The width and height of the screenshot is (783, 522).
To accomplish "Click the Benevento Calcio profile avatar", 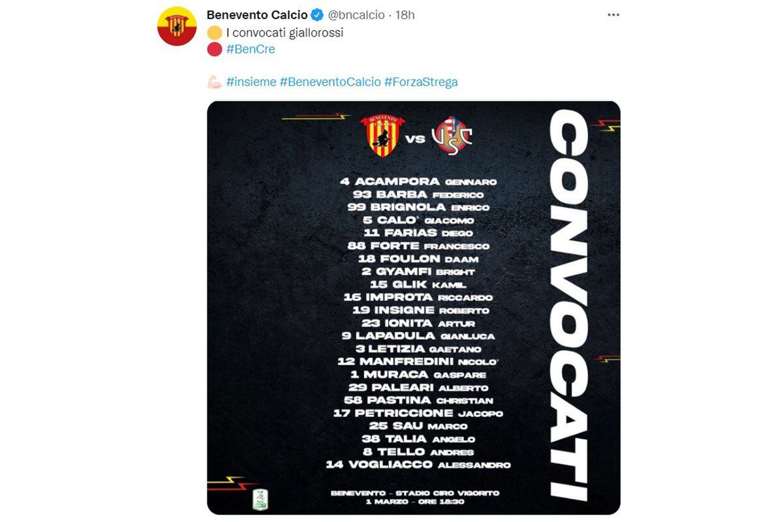I will [177, 27].
